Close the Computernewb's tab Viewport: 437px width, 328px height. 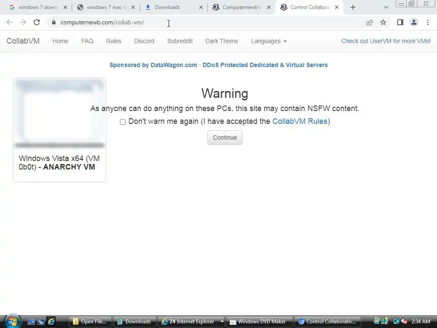point(269,7)
